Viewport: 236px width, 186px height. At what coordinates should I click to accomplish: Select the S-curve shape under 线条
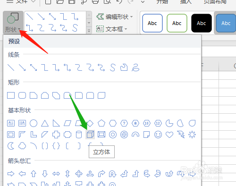pyautogui.click(x=113, y=68)
